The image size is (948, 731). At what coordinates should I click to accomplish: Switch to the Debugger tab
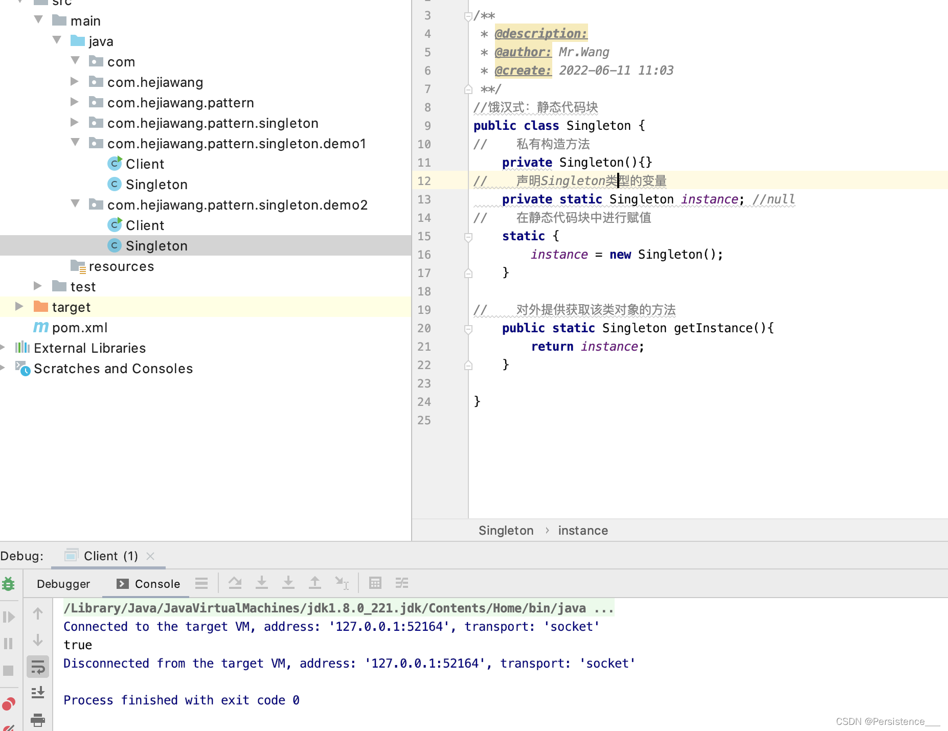pos(63,584)
